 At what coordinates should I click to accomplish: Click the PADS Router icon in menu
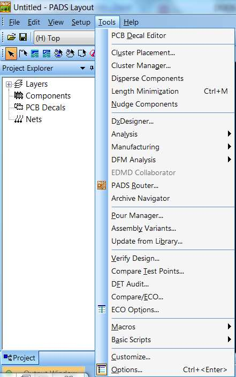tap(102, 185)
